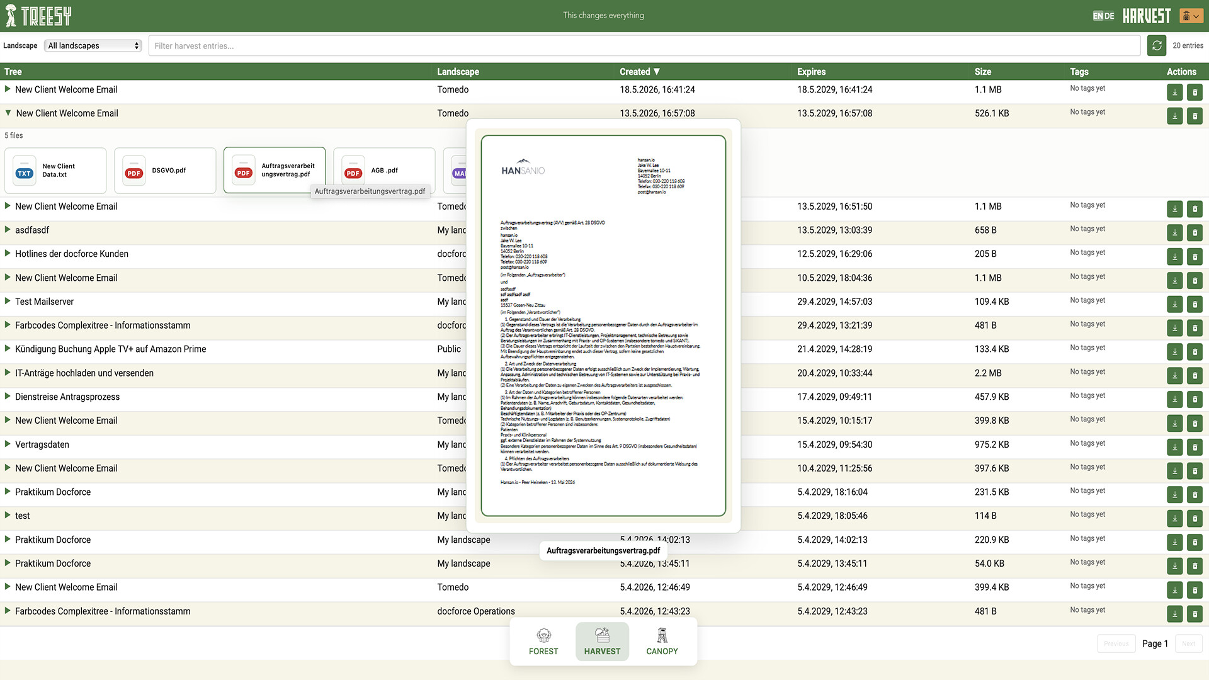Collapse the expanded New Client Welcome Email row
Image resolution: width=1209 pixels, height=680 pixels.
(x=8, y=113)
